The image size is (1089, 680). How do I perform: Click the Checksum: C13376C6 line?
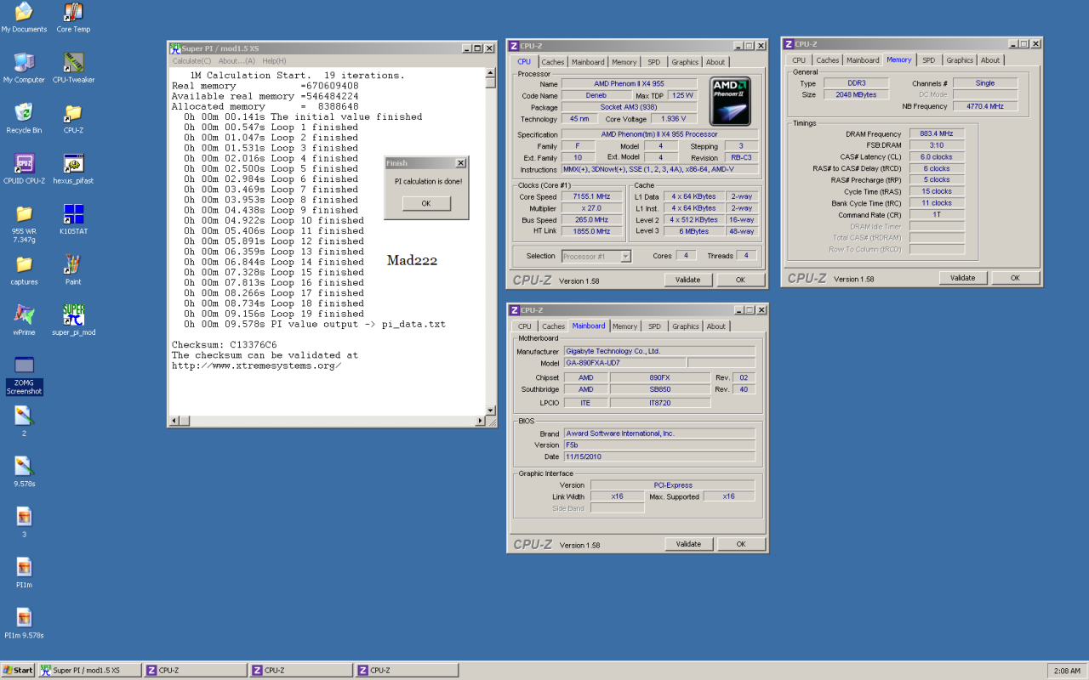(x=224, y=345)
